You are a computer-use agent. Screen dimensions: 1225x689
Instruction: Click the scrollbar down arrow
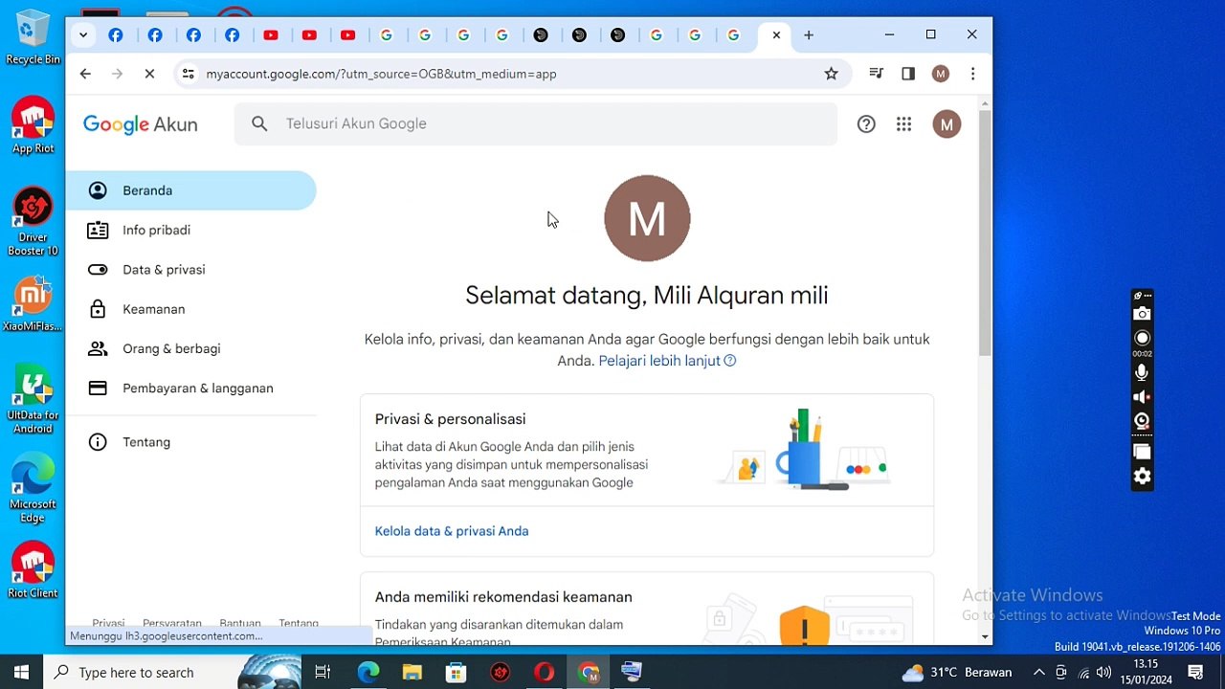(x=985, y=636)
